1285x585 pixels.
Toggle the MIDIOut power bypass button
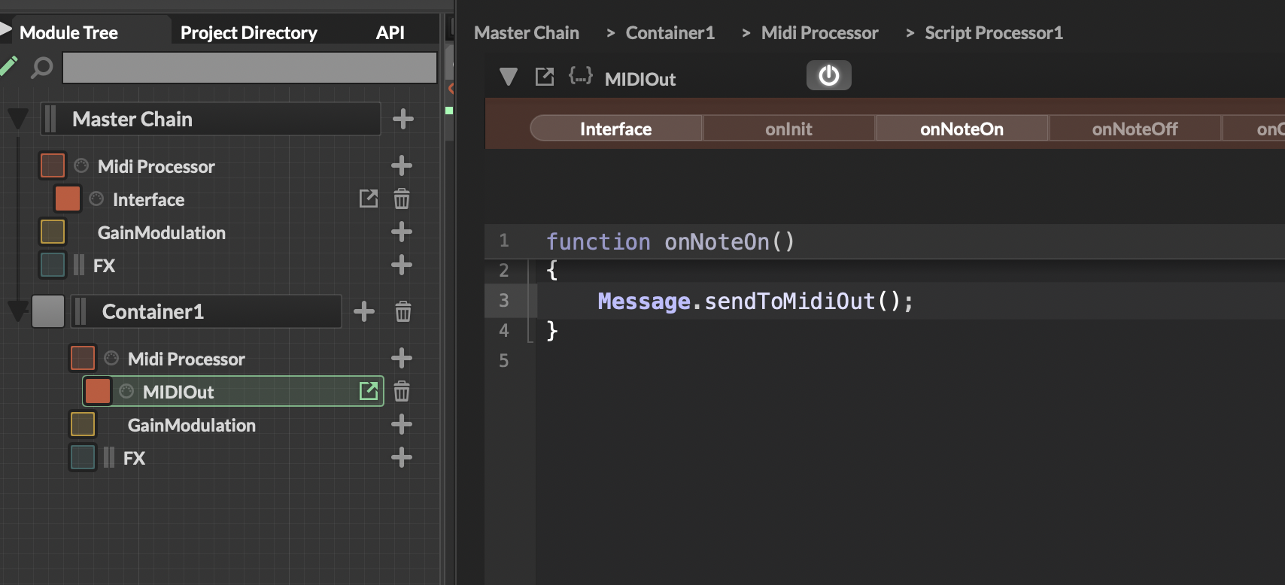pos(829,75)
